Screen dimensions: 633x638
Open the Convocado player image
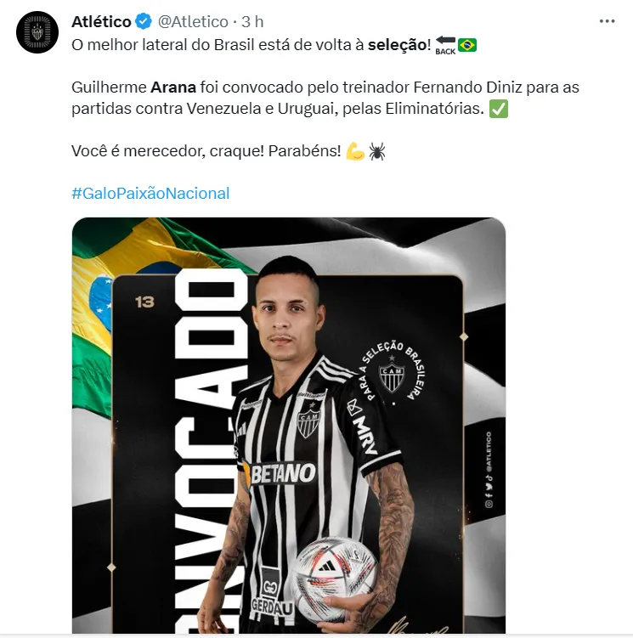click(x=289, y=426)
